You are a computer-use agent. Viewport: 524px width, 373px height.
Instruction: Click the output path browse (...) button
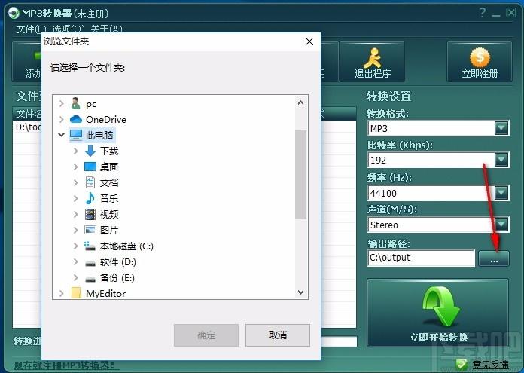point(494,258)
